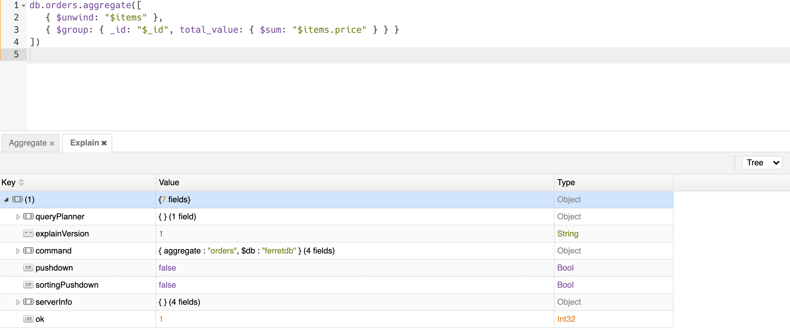Screen dimensions: 790x330
Task: Expand the queryPlanner node
Action: (18, 217)
